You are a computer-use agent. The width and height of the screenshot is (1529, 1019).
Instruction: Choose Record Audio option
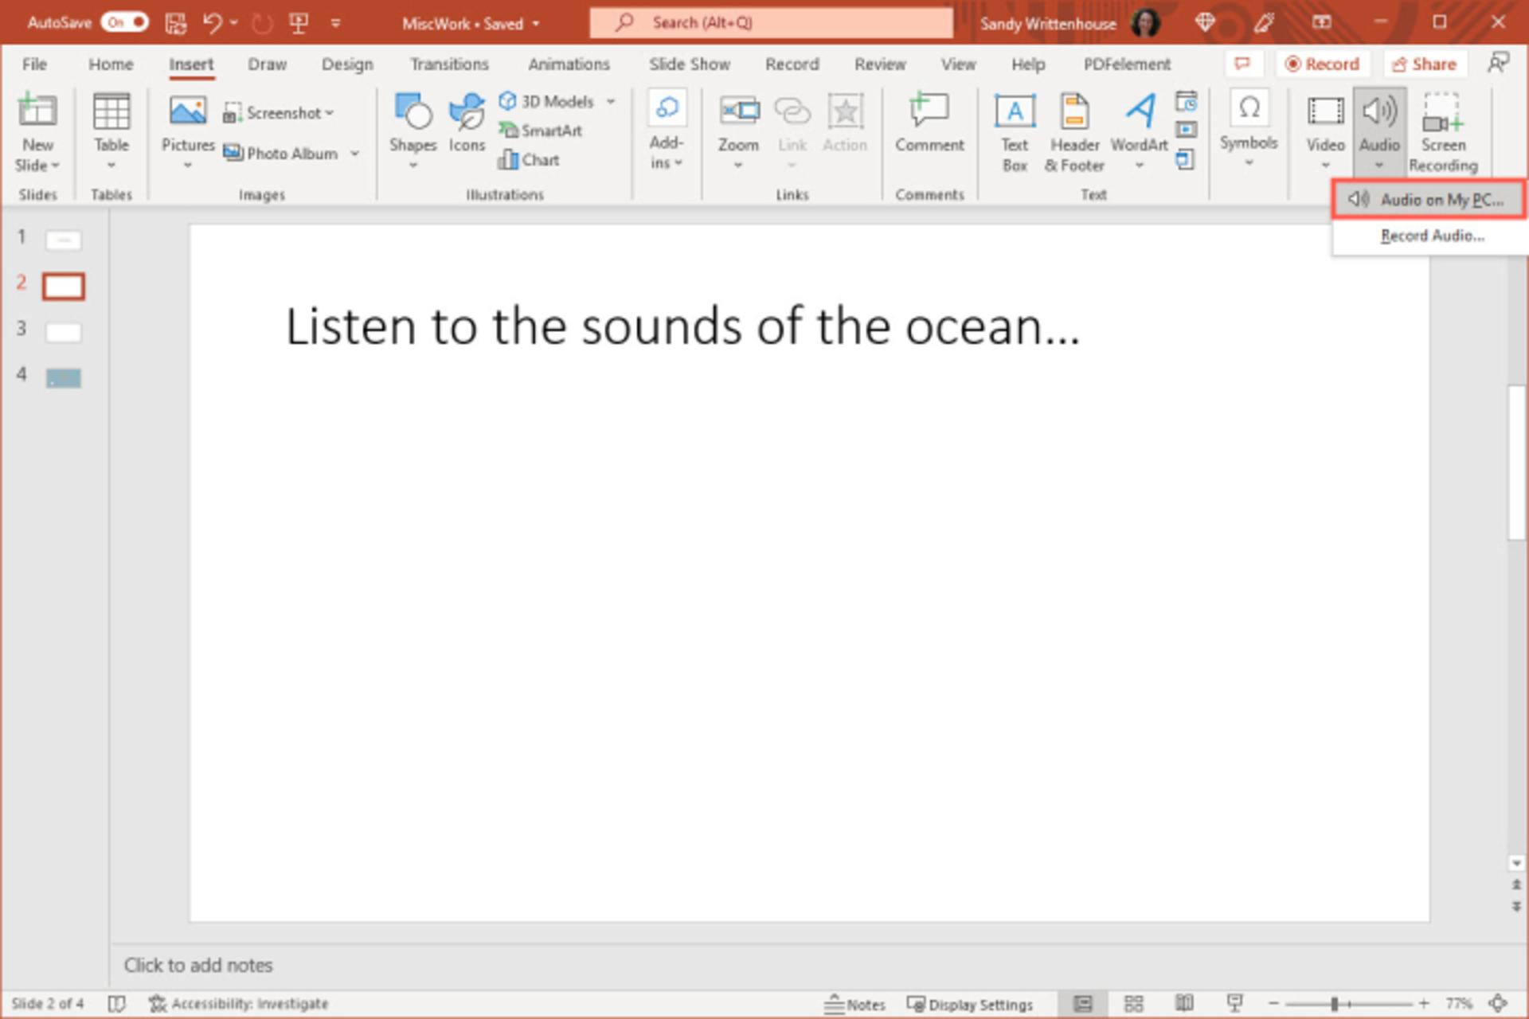pos(1431,236)
